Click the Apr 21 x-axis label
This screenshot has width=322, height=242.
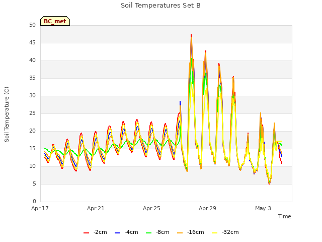[96, 208]
